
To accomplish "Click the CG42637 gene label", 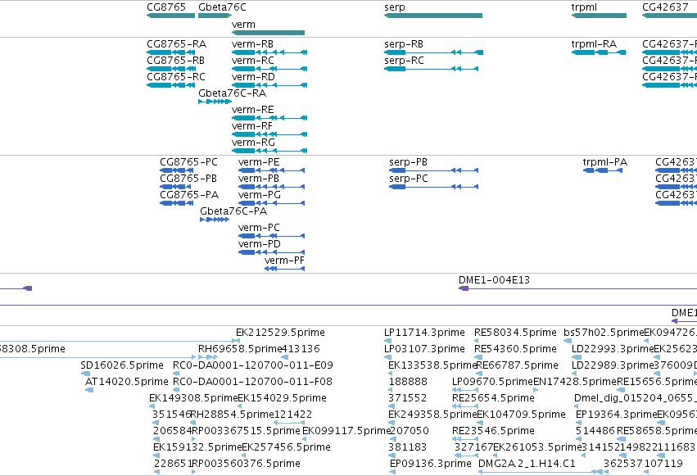I will coord(665,7).
